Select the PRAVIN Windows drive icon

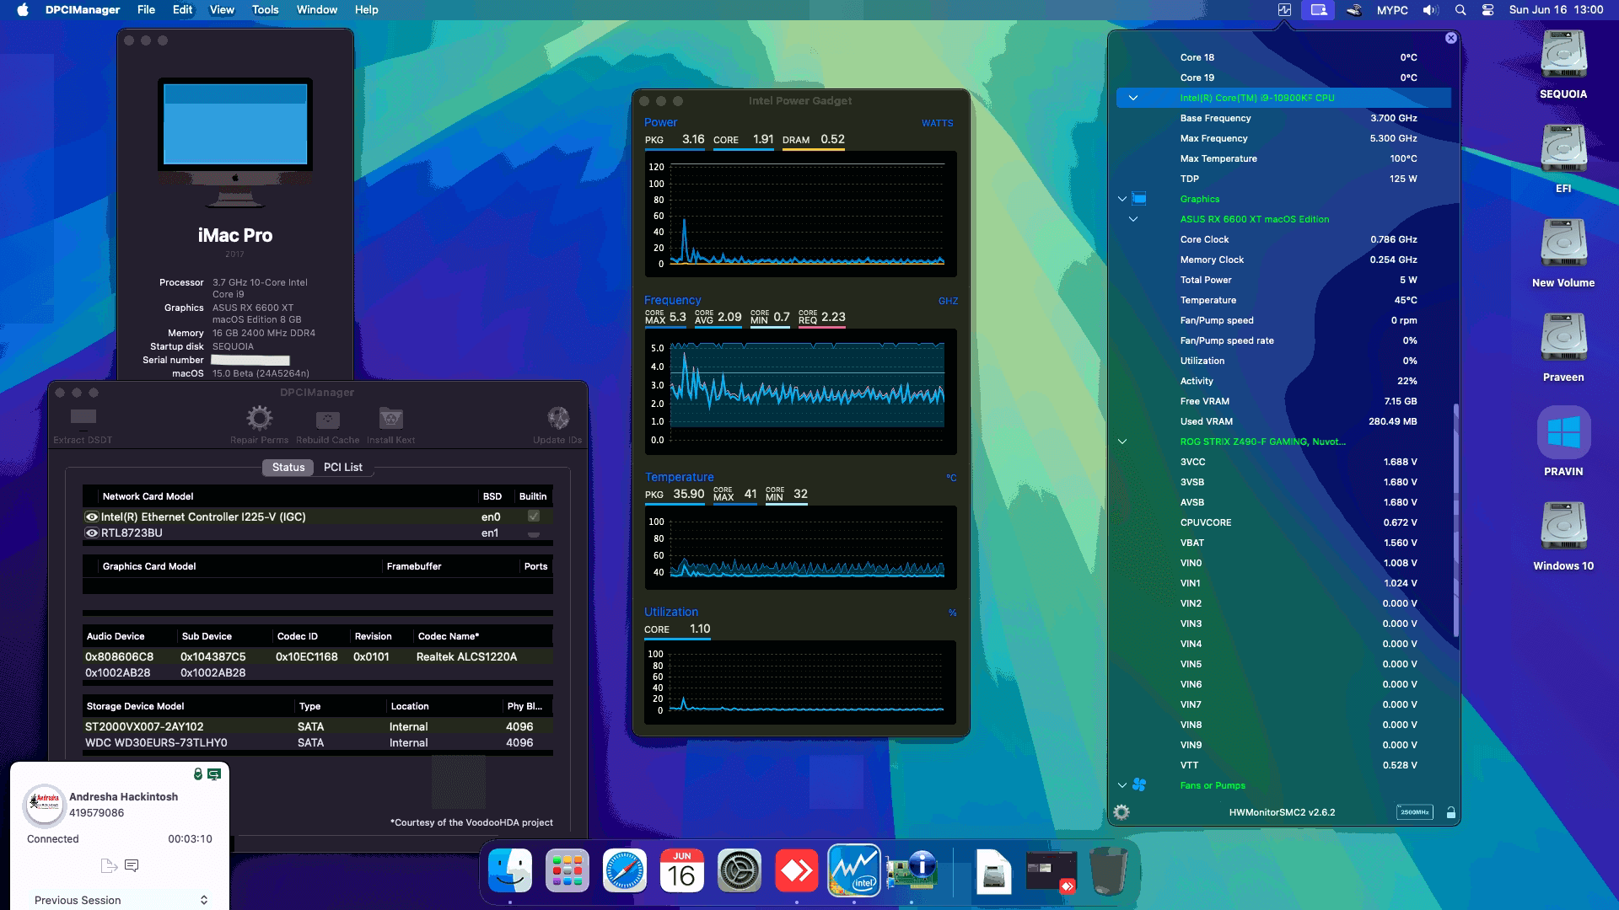1563,442
